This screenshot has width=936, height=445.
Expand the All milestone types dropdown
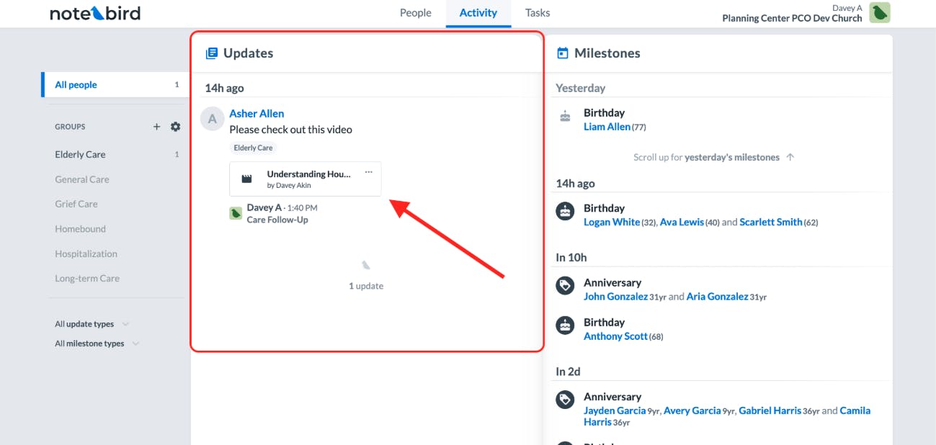97,343
